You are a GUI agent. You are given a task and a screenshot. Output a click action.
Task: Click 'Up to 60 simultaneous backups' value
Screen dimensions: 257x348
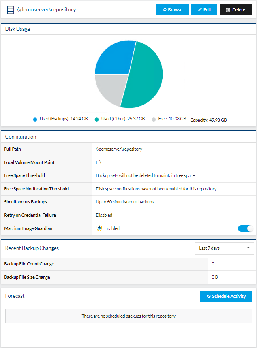point(125,202)
